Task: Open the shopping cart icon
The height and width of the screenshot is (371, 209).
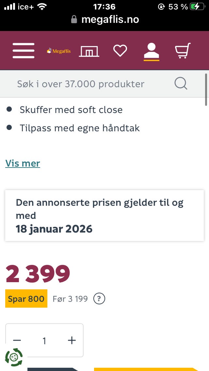Action: click(x=183, y=51)
